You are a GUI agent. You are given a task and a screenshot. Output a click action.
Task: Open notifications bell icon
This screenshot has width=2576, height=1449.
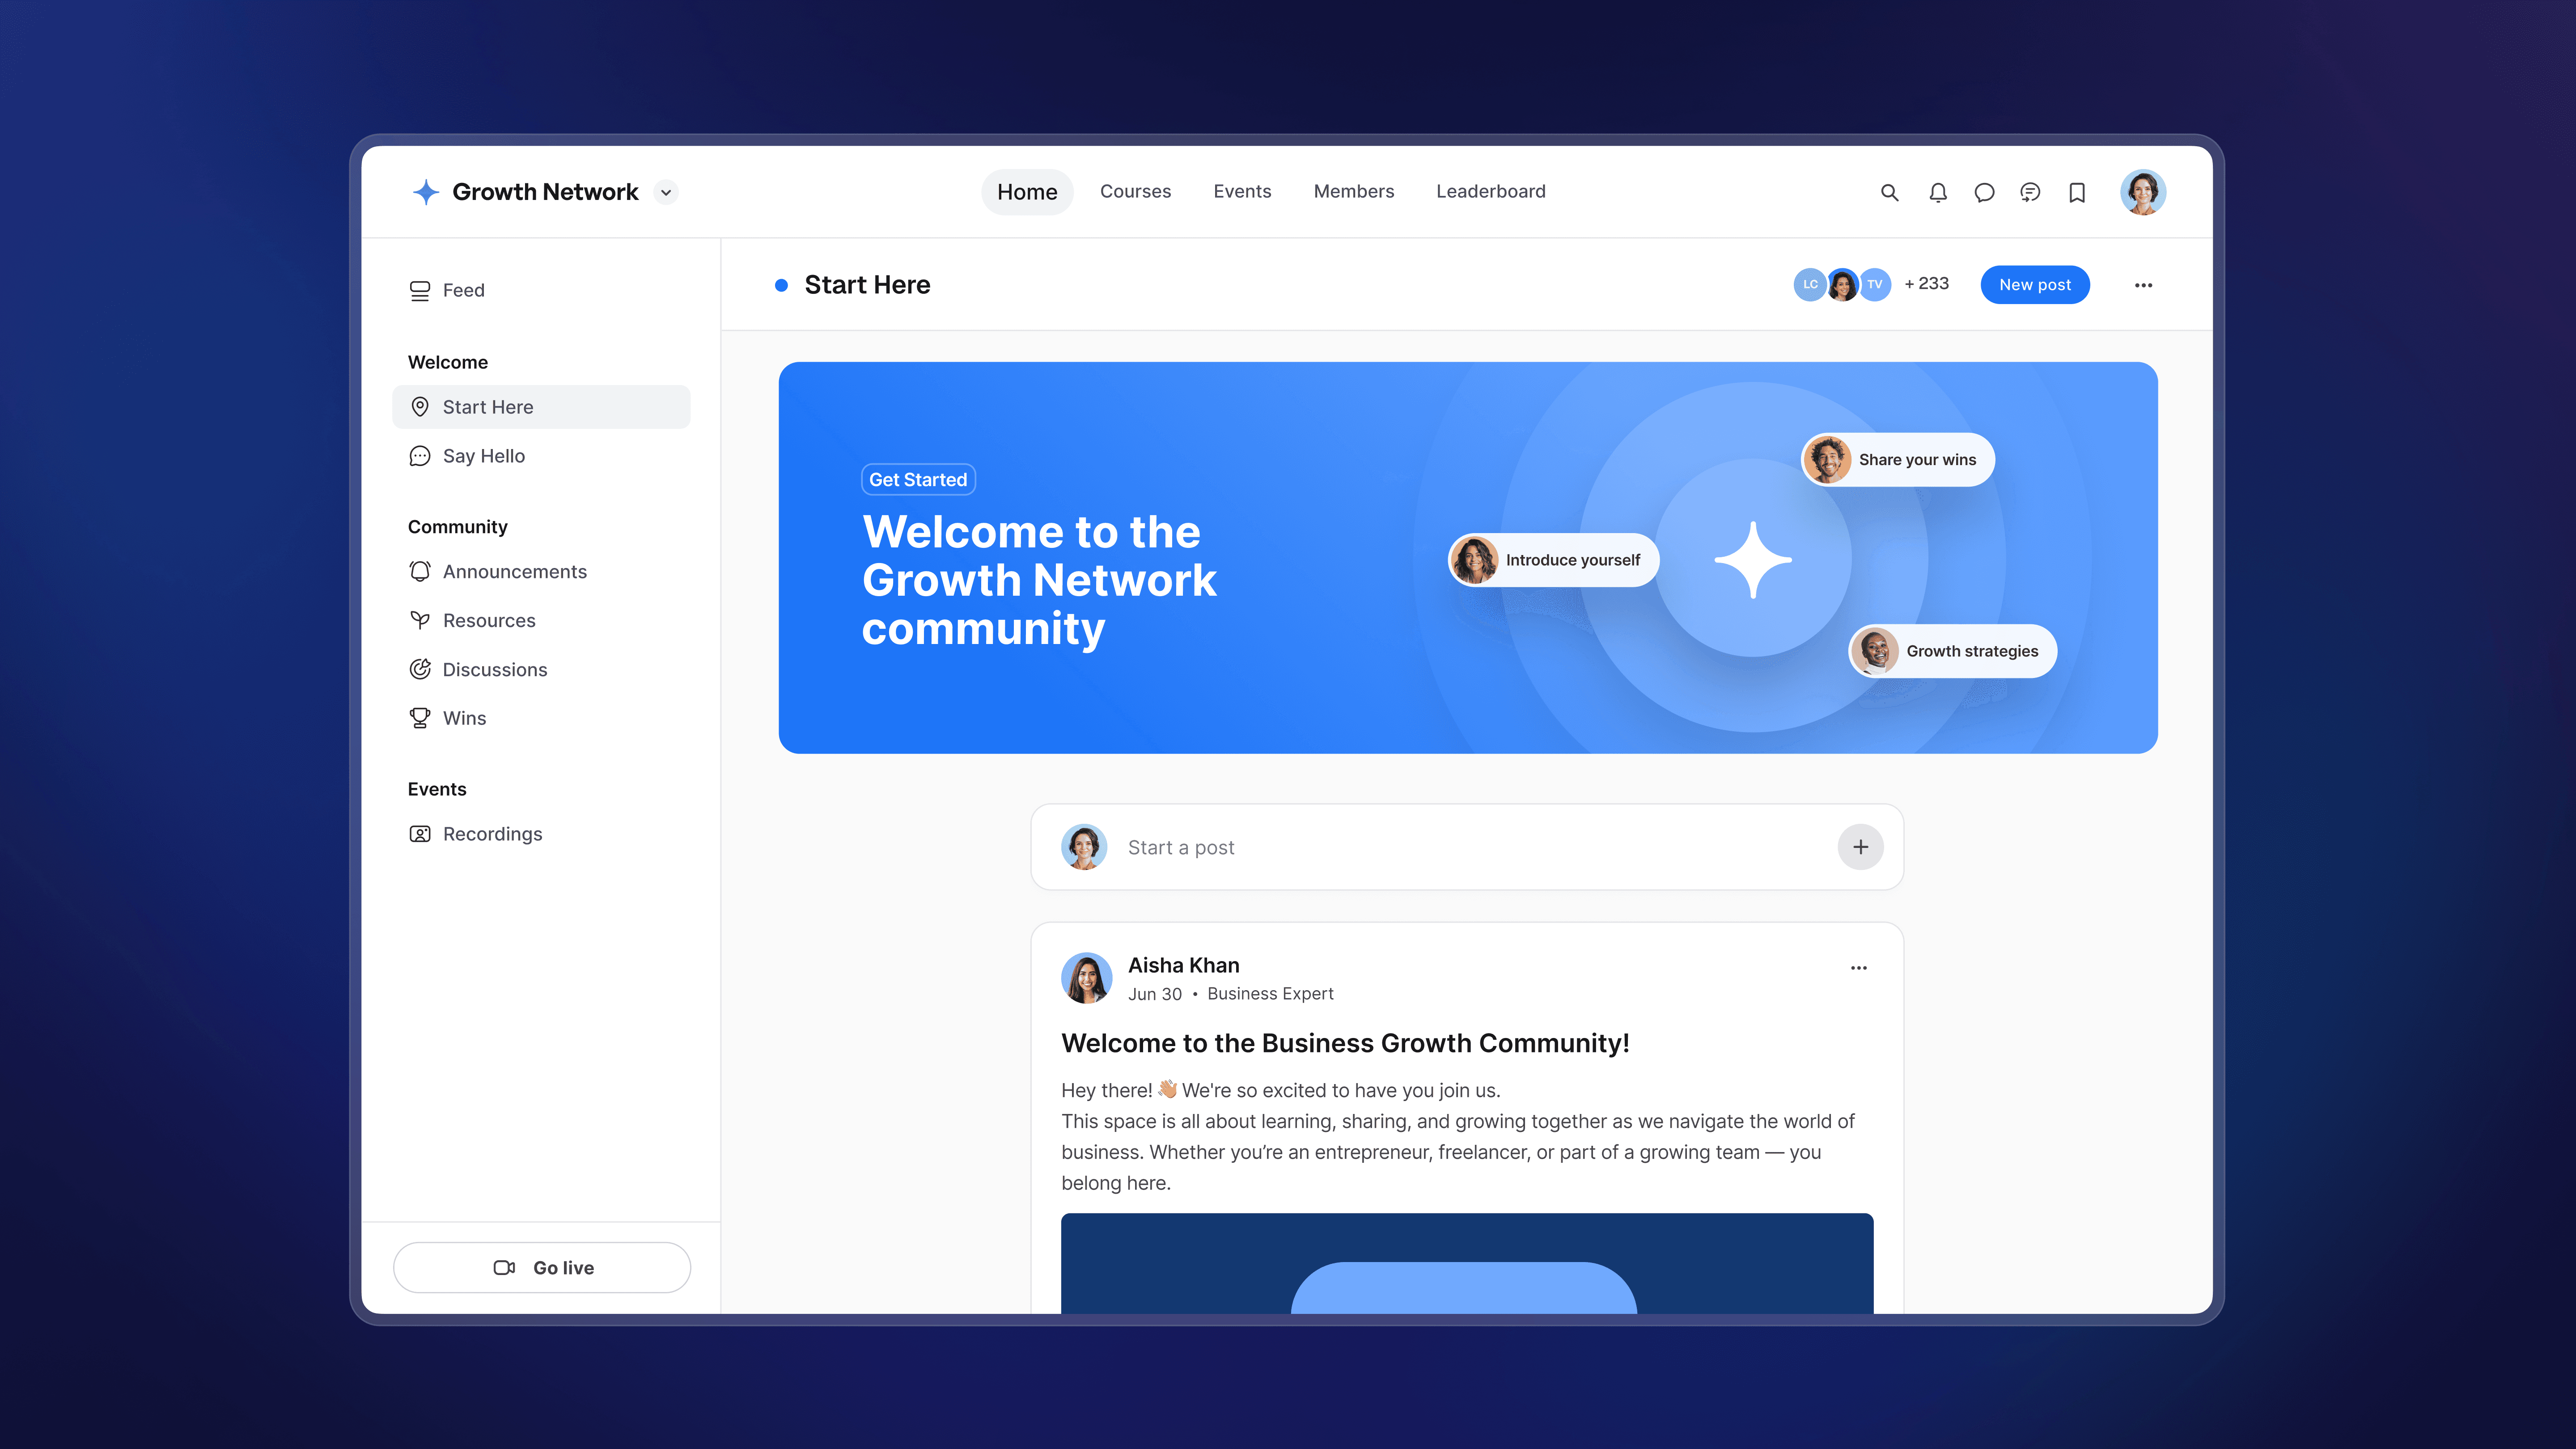coord(1938,192)
